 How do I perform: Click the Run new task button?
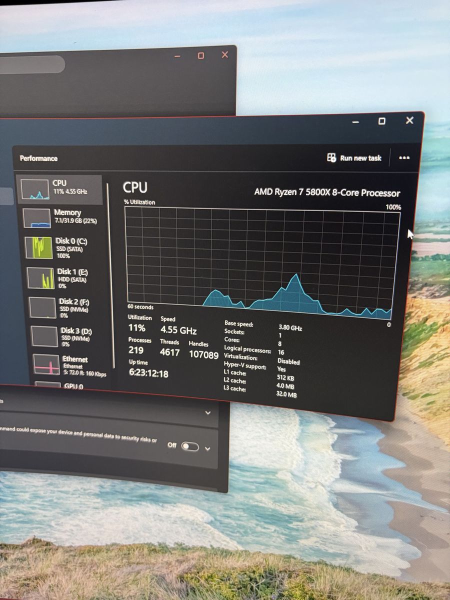354,158
